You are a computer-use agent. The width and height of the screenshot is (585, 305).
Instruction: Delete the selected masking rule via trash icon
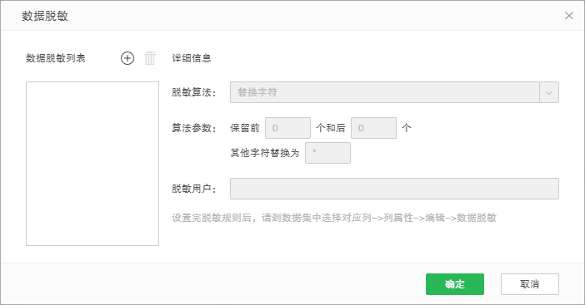[150, 58]
